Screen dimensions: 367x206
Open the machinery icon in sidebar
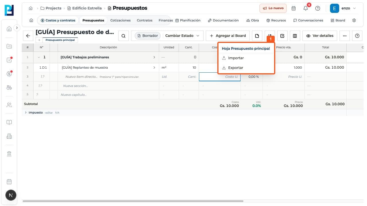pos(9,88)
